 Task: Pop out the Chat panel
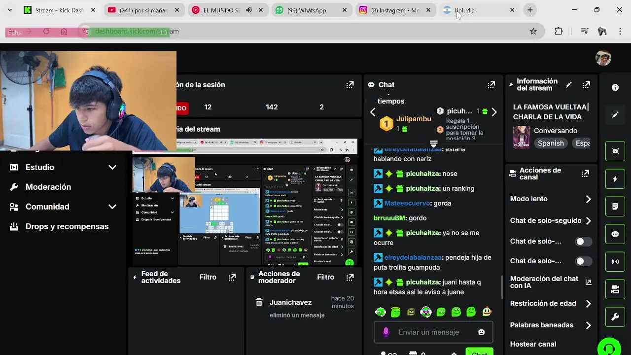click(491, 85)
